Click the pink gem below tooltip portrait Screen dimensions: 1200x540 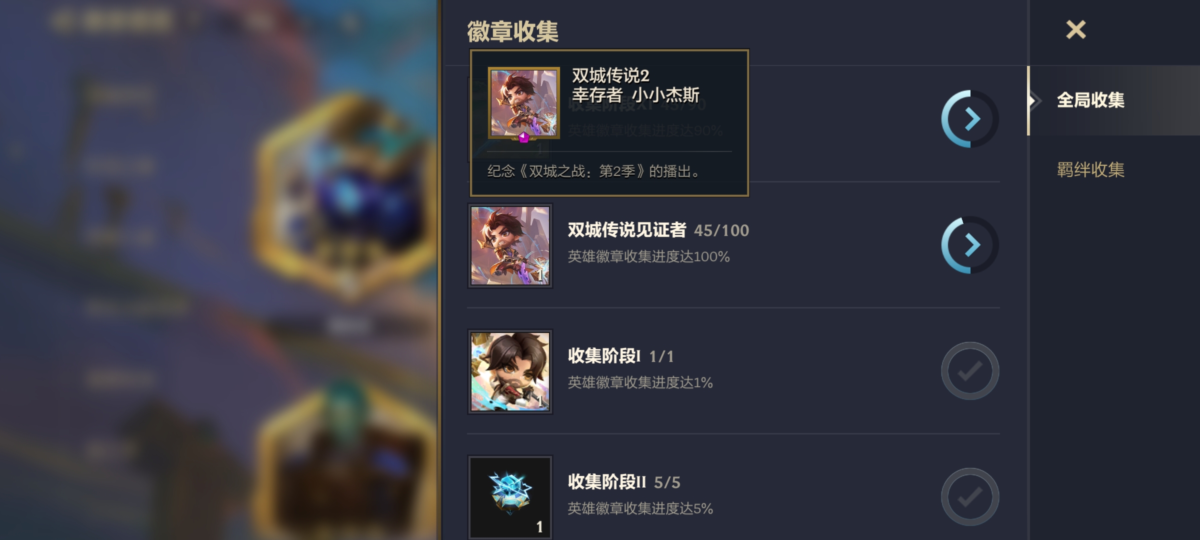coord(523,137)
